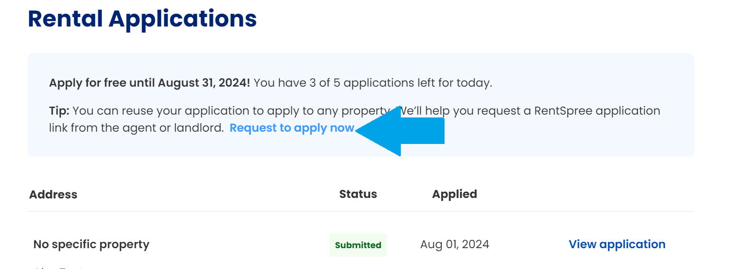Click the RentSpree application text

tap(597, 111)
